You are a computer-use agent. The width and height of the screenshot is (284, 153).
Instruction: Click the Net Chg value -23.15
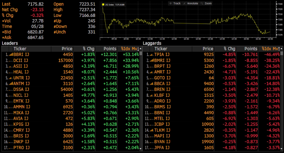click(37, 10)
